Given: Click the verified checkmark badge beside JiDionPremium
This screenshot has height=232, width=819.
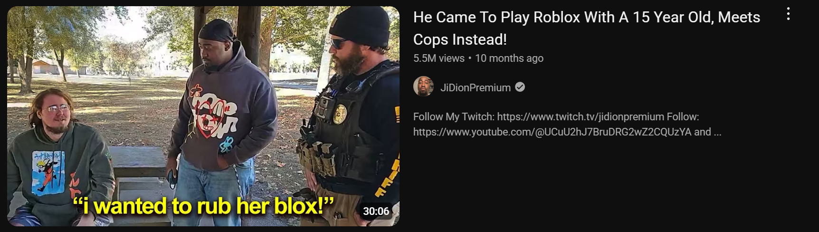Looking at the screenshot, I should tap(520, 87).
